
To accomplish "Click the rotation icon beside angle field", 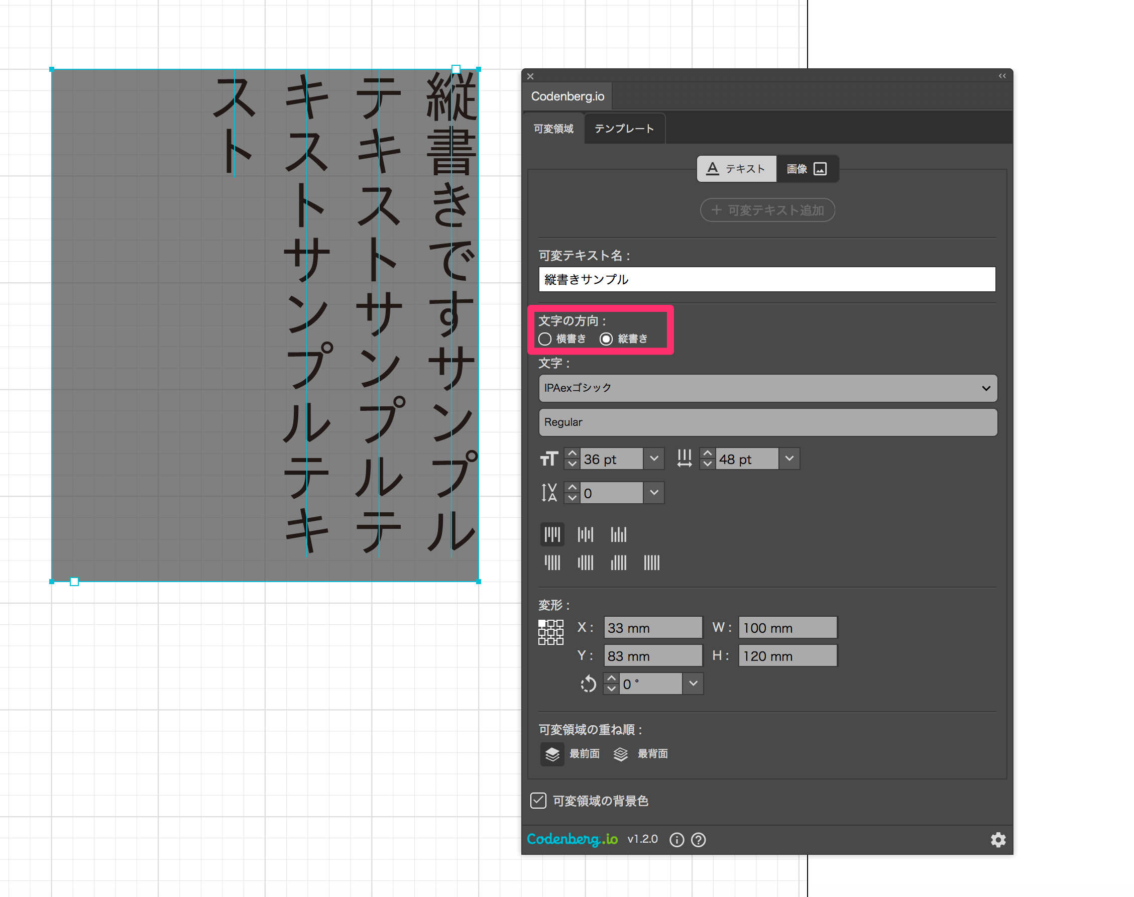I will pyautogui.click(x=589, y=684).
